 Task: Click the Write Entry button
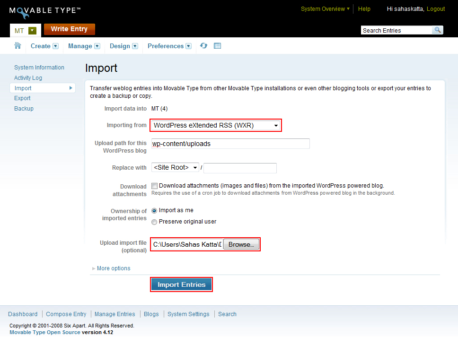[69, 29]
